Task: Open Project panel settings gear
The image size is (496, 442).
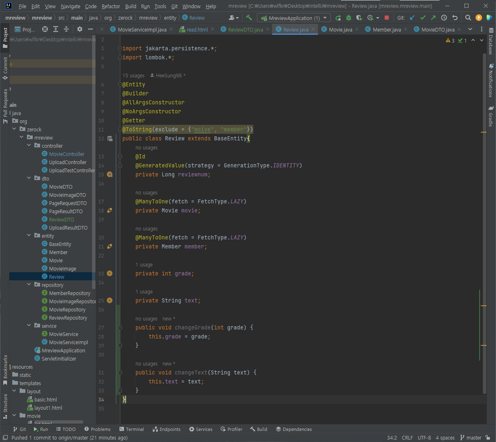Action: (x=80, y=29)
